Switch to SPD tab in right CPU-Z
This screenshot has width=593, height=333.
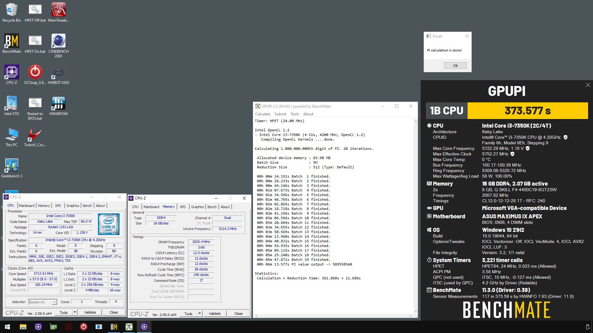click(x=183, y=207)
